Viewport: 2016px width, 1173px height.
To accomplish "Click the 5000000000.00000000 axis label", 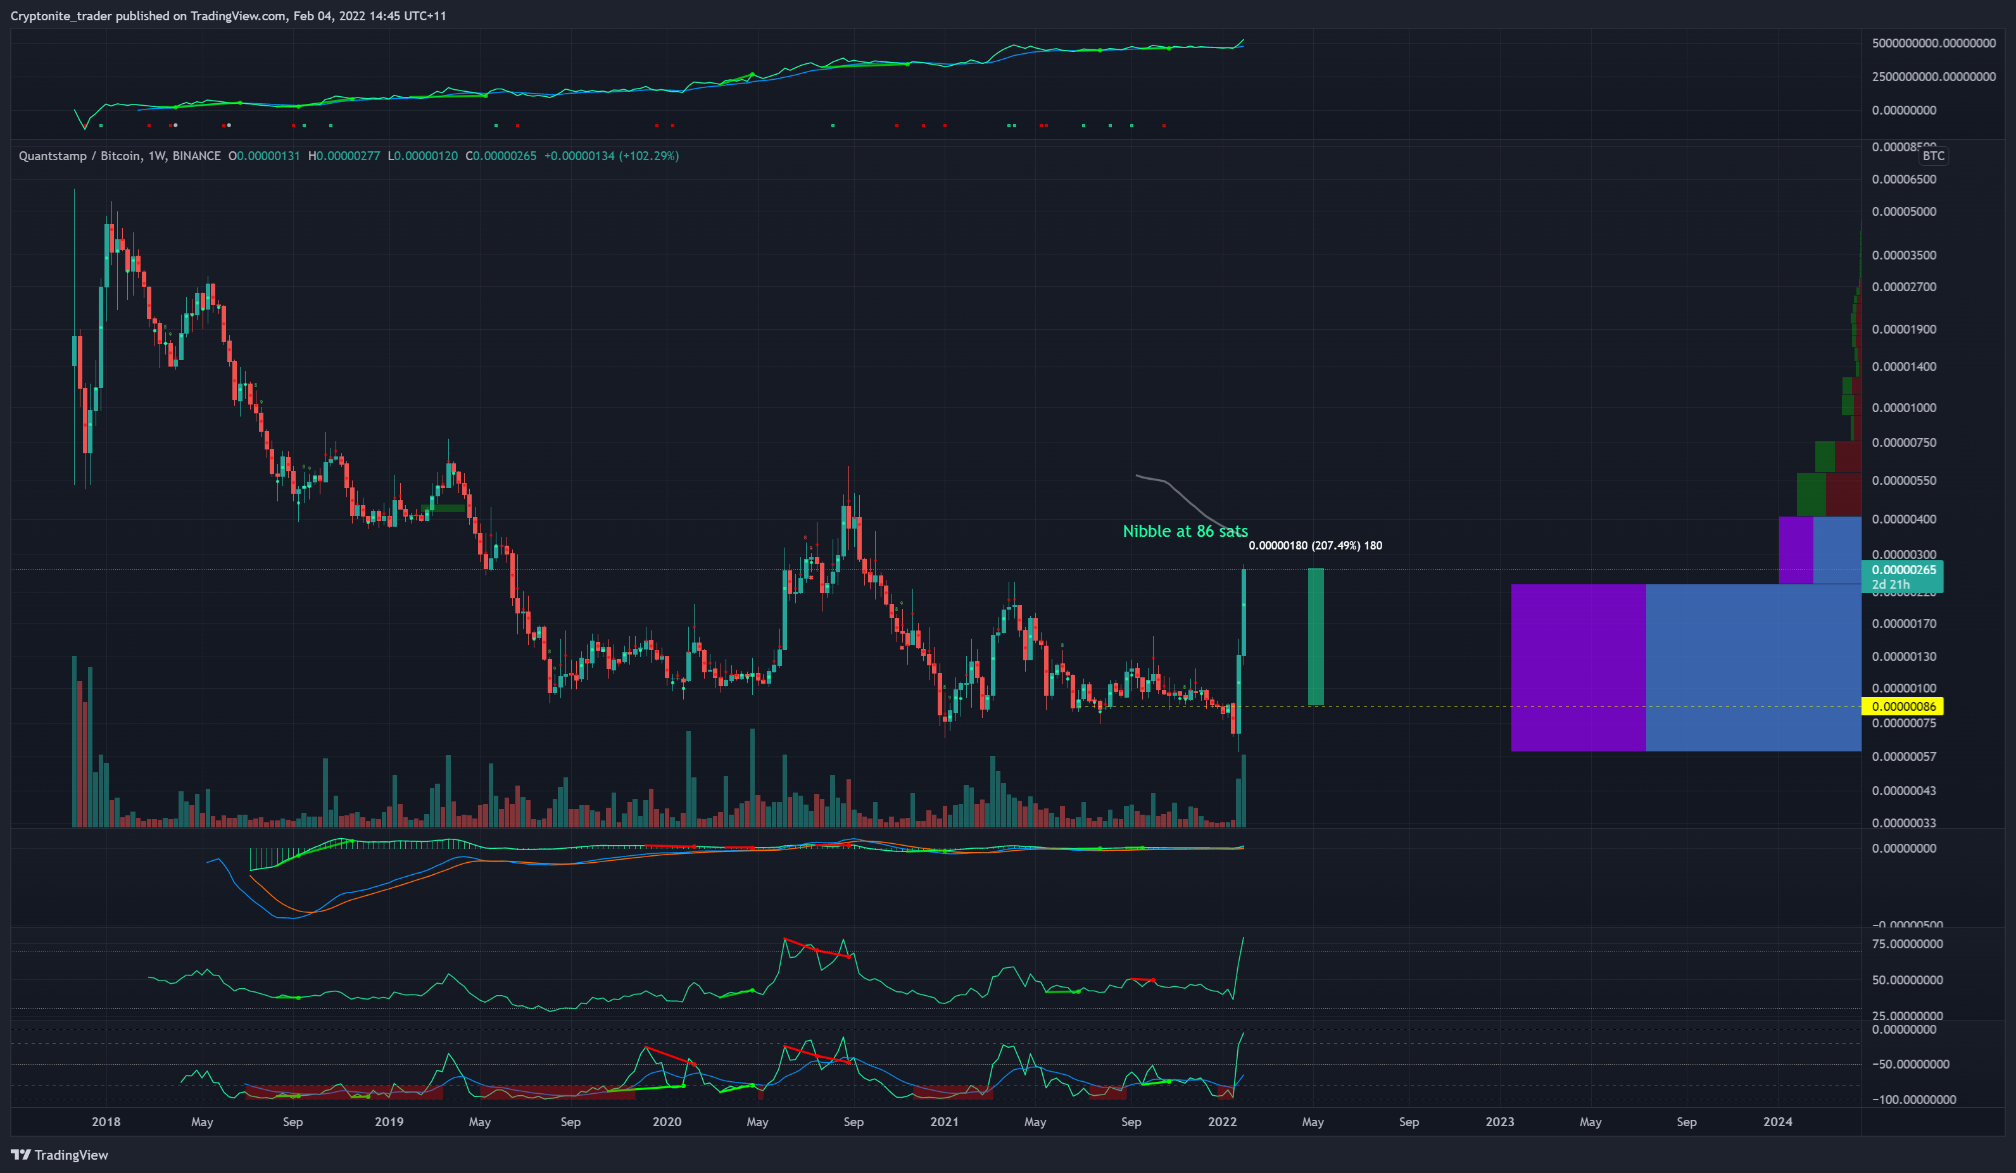I will (1934, 43).
